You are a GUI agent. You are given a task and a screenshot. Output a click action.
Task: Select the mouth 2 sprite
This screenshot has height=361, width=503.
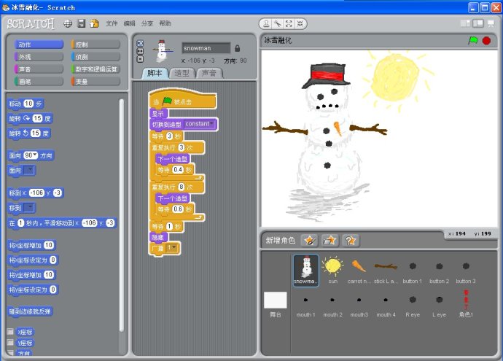[x=332, y=304]
